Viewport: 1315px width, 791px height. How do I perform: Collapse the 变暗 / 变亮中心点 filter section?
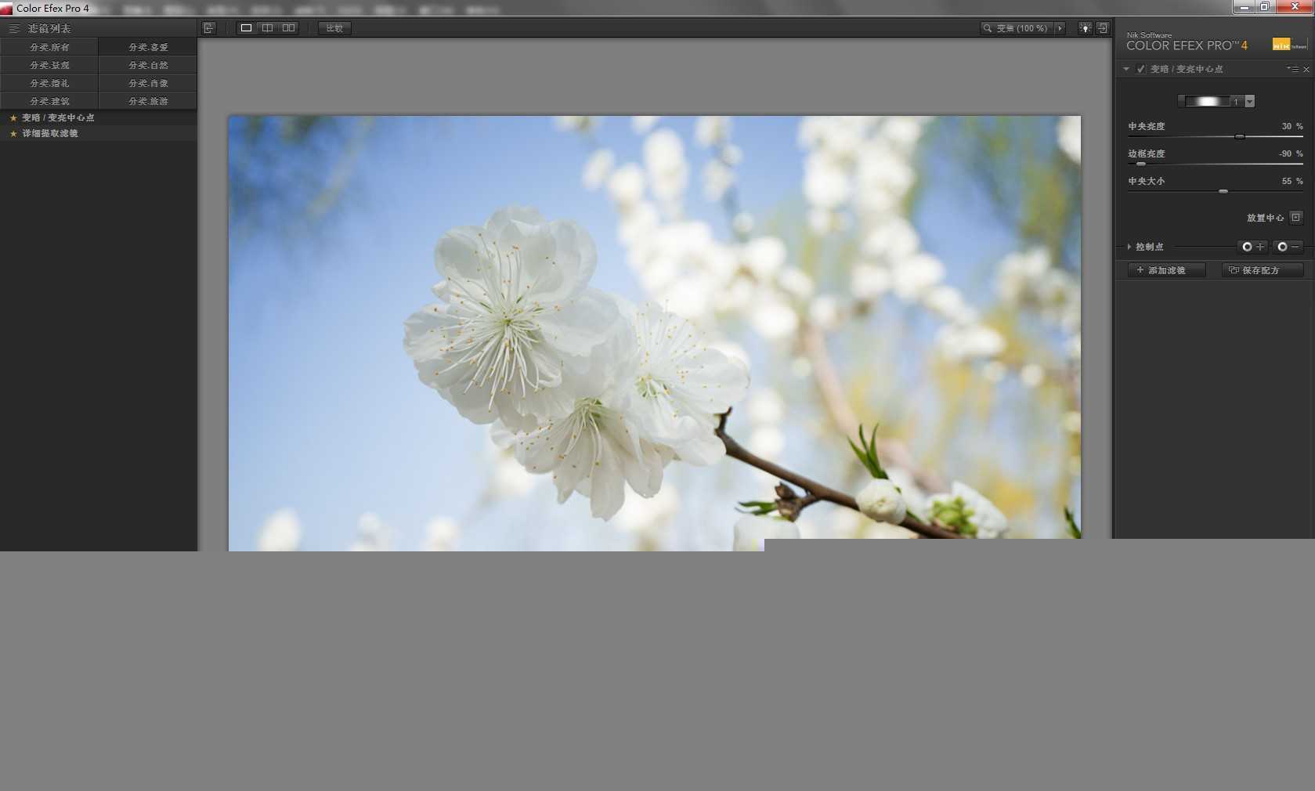pyautogui.click(x=1126, y=69)
